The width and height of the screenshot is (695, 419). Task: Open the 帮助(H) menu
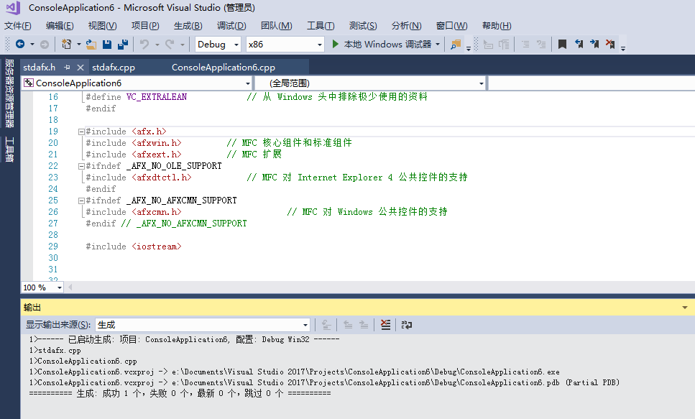[497, 26]
